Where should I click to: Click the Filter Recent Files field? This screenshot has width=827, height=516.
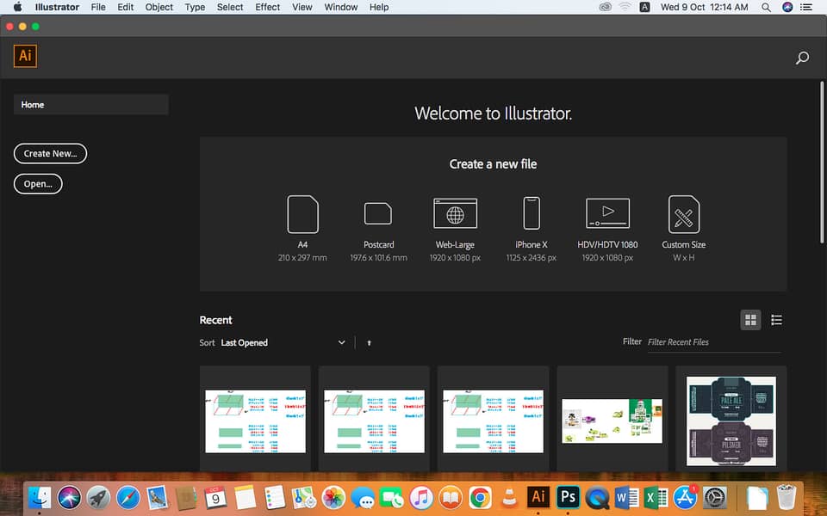(713, 342)
